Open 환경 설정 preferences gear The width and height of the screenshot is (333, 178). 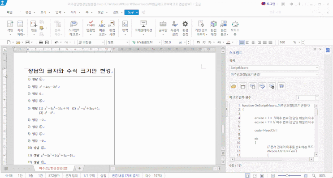(x=186, y=28)
